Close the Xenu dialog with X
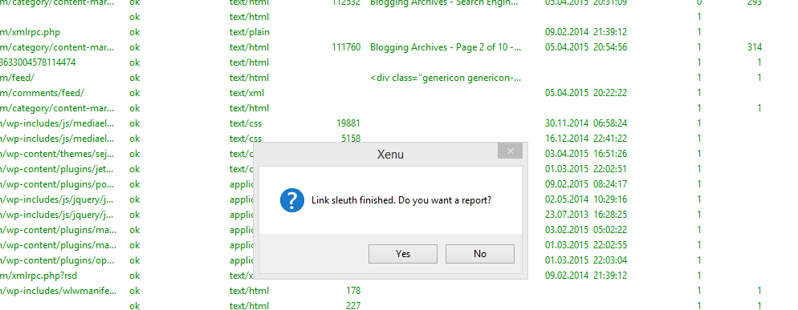 point(510,151)
